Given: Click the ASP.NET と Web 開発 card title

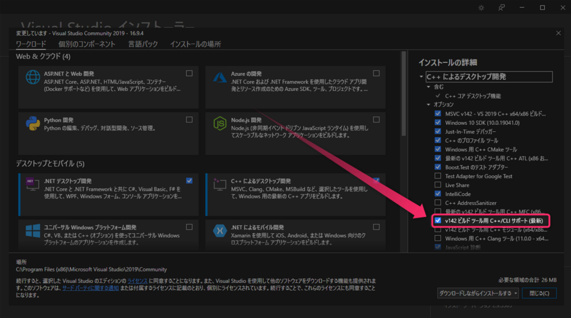Looking at the screenshot, I should click(x=69, y=74).
